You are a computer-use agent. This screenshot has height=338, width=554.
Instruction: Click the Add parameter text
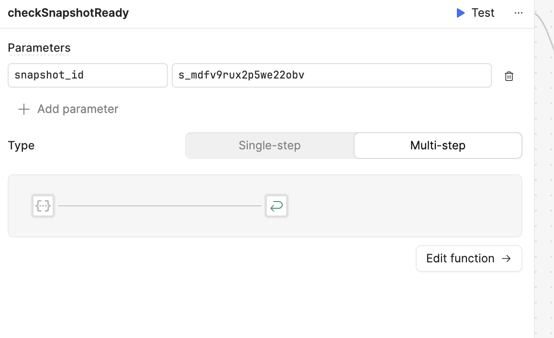[78, 109]
